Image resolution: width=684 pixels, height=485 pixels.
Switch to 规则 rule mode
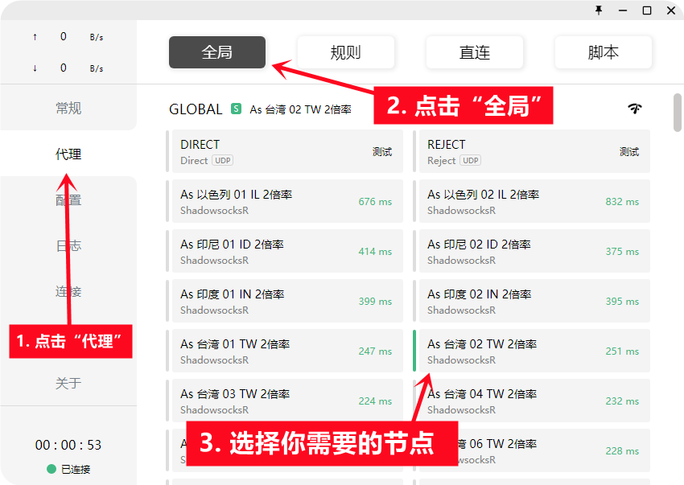pyautogui.click(x=345, y=52)
